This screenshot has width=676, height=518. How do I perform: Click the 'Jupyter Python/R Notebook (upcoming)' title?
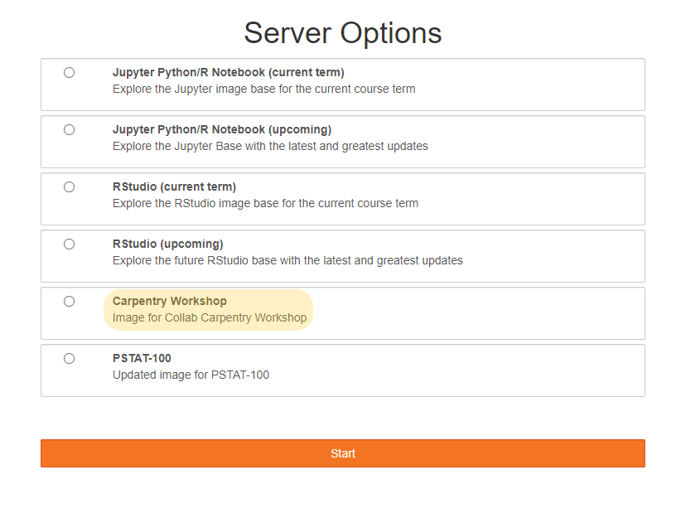coord(222,130)
